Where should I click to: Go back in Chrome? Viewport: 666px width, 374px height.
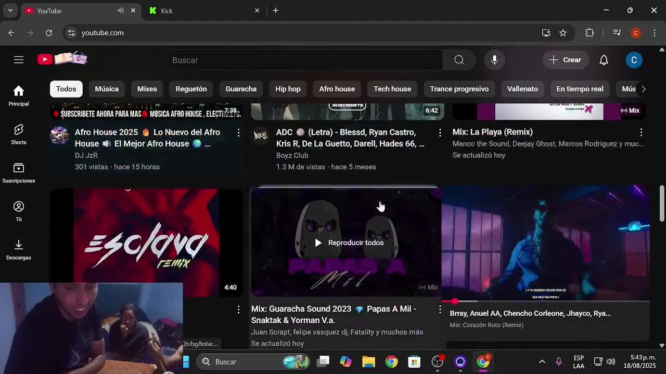[x=11, y=33]
